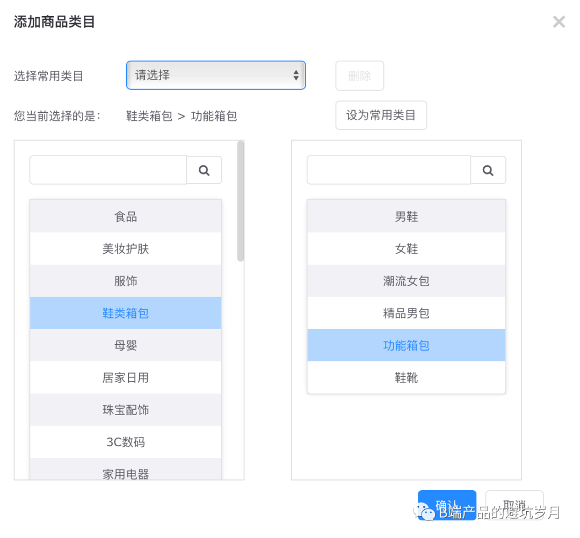Select the 居家日用 category
The image size is (580, 538).
125,377
